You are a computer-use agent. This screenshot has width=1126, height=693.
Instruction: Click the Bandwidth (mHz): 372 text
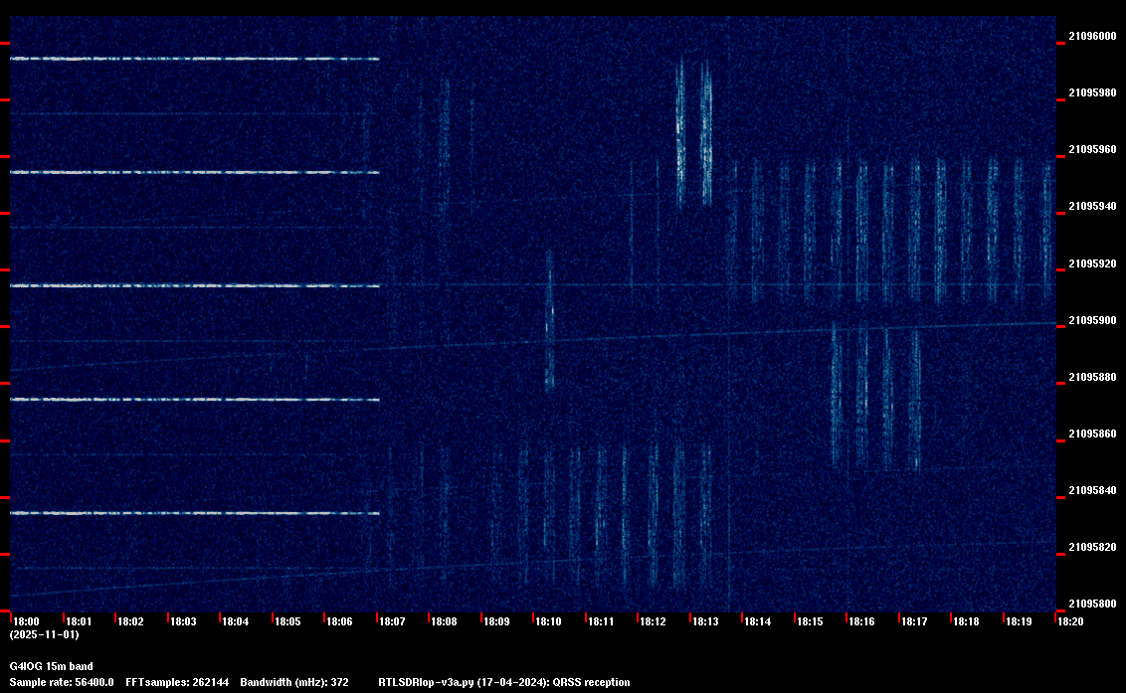(294, 682)
